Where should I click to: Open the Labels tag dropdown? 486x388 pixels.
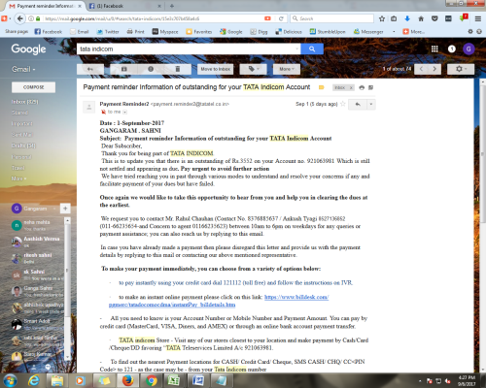253,69
